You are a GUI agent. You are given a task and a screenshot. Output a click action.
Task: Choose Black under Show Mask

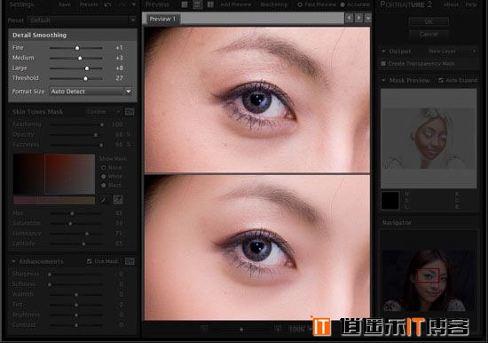pos(104,185)
